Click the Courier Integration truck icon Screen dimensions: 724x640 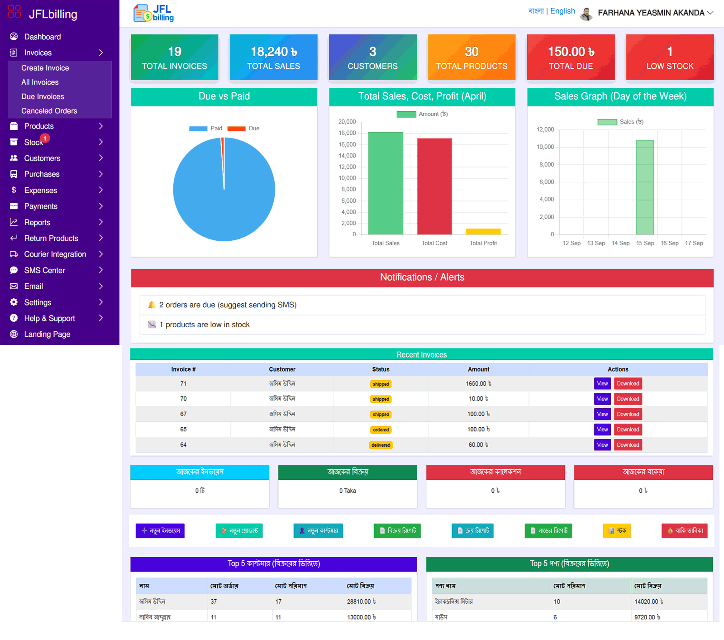coord(14,254)
